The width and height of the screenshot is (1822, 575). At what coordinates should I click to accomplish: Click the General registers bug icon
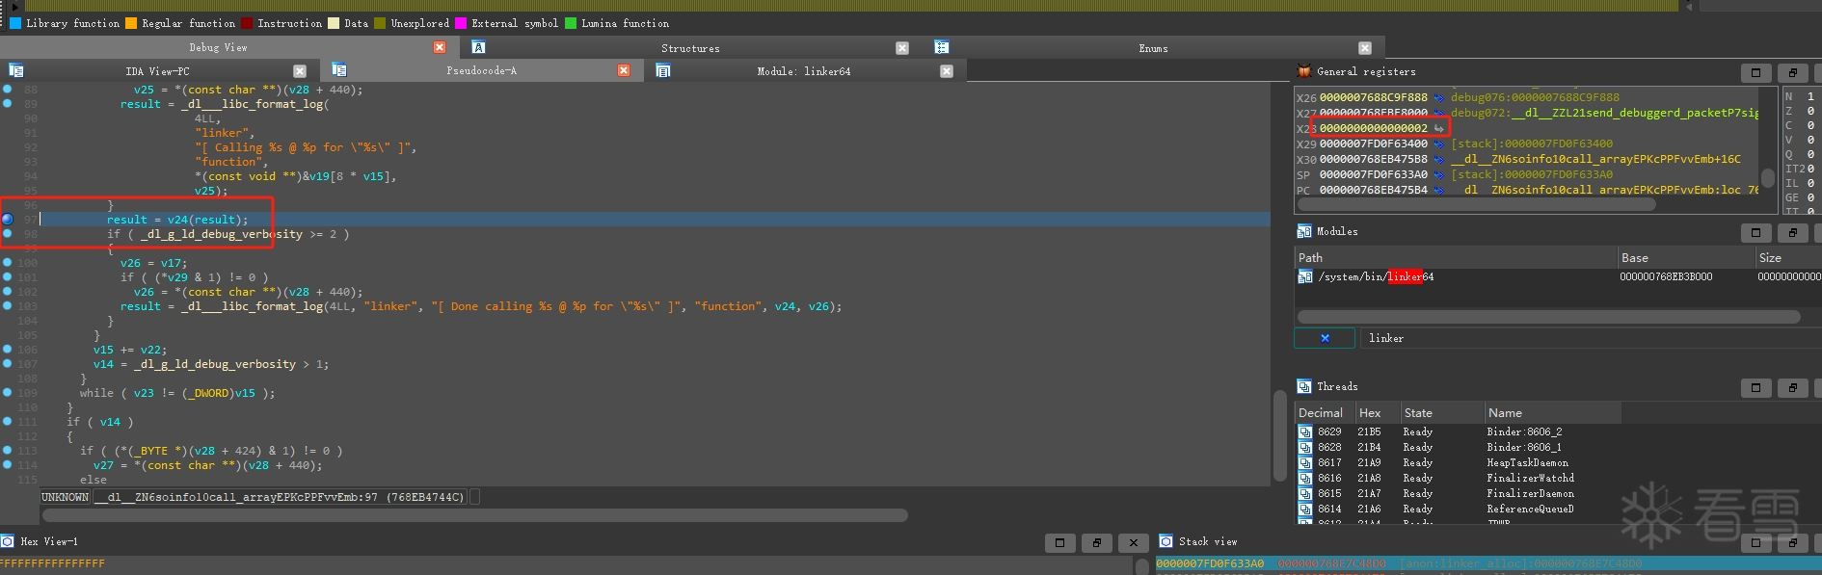coord(1304,71)
